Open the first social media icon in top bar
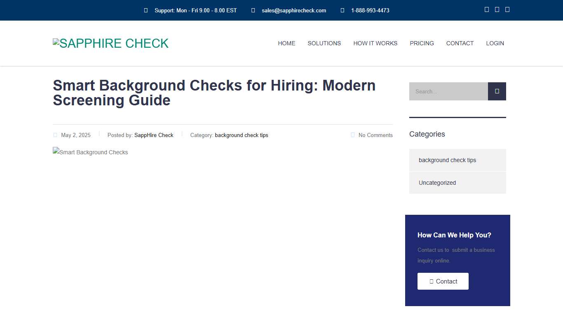The height and width of the screenshot is (316, 563). [x=486, y=9]
